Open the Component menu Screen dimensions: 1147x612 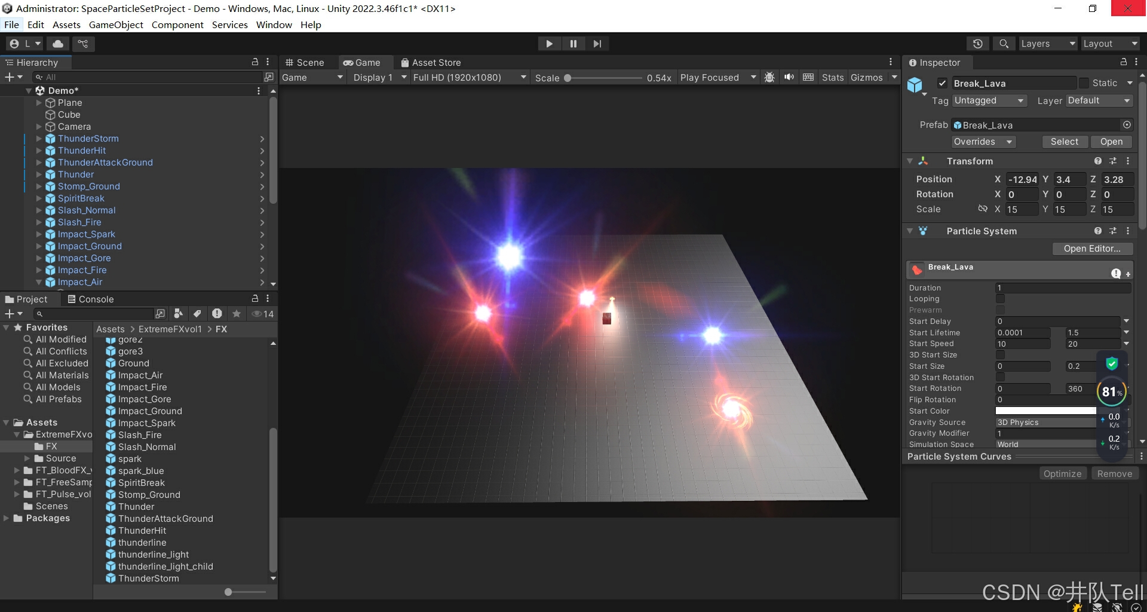(x=177, y=25)
